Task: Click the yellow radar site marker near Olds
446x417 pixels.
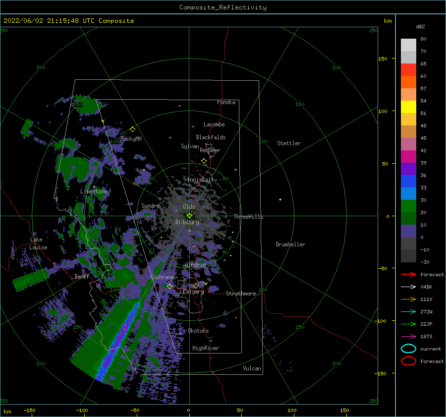Action: click(x=189, y=216)
